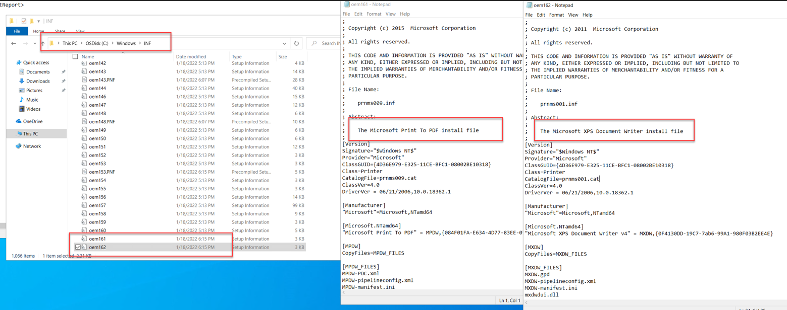Select file oem160 in the list
787x310 pixels.
pos(97,230)
